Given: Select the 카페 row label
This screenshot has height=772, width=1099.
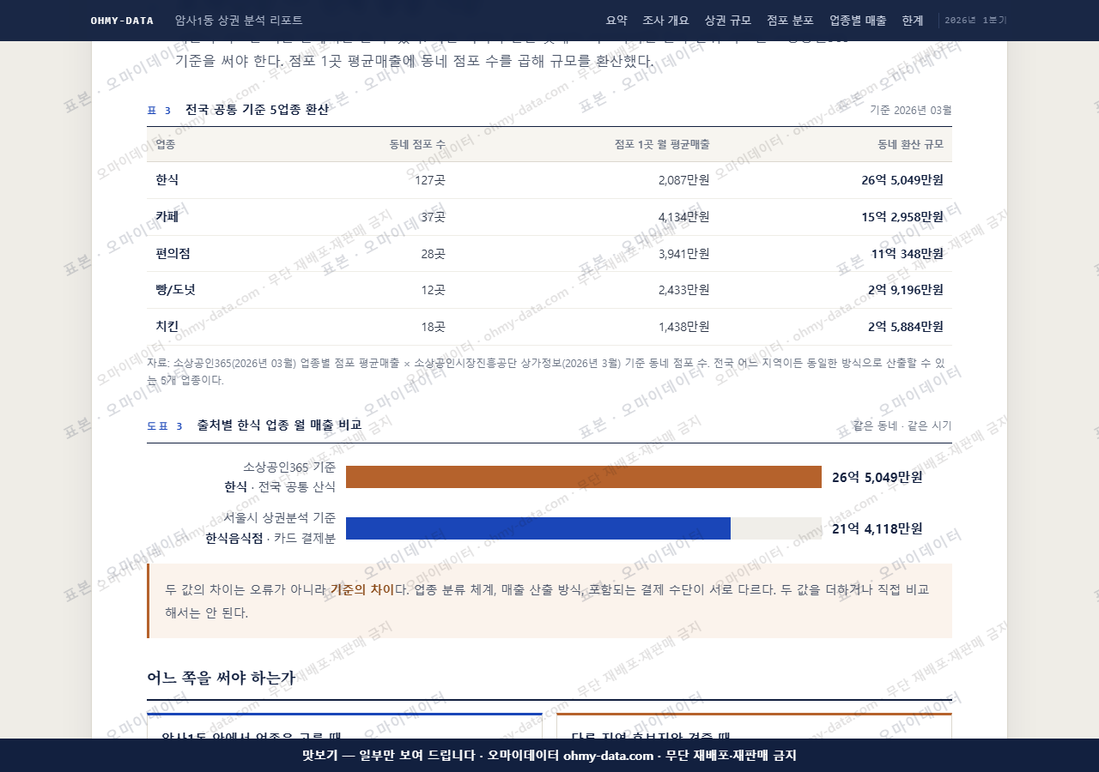Looking at the screenshot, I should tap(167, 217).
